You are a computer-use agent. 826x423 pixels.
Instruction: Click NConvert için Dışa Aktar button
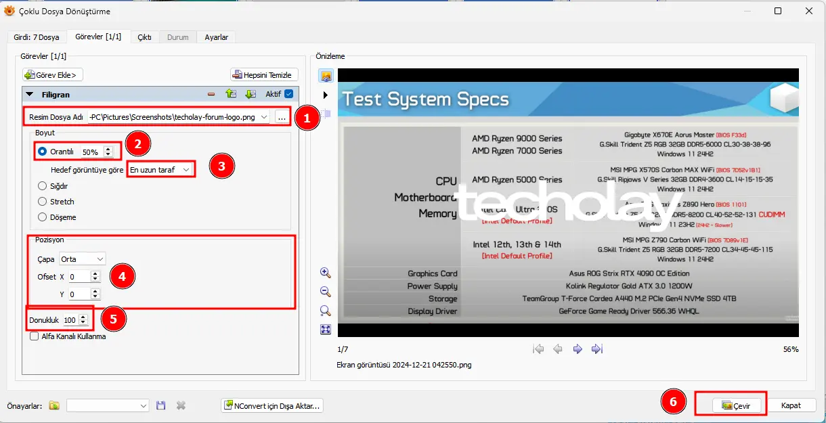273,405
